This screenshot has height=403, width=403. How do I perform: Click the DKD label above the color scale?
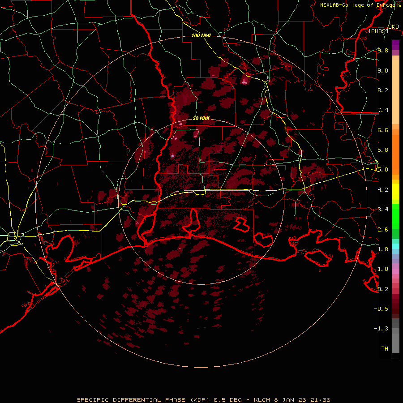(394, 27)
